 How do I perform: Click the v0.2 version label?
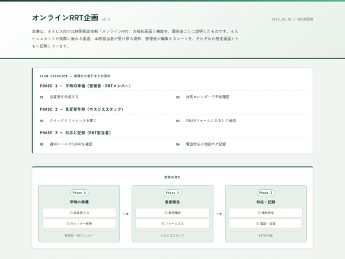(105, 19)
